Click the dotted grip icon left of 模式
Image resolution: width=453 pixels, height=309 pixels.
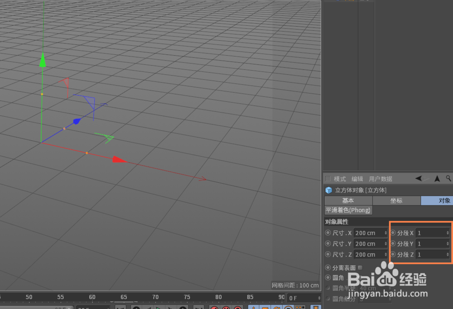pyautogui.click(x=328, y=179)
